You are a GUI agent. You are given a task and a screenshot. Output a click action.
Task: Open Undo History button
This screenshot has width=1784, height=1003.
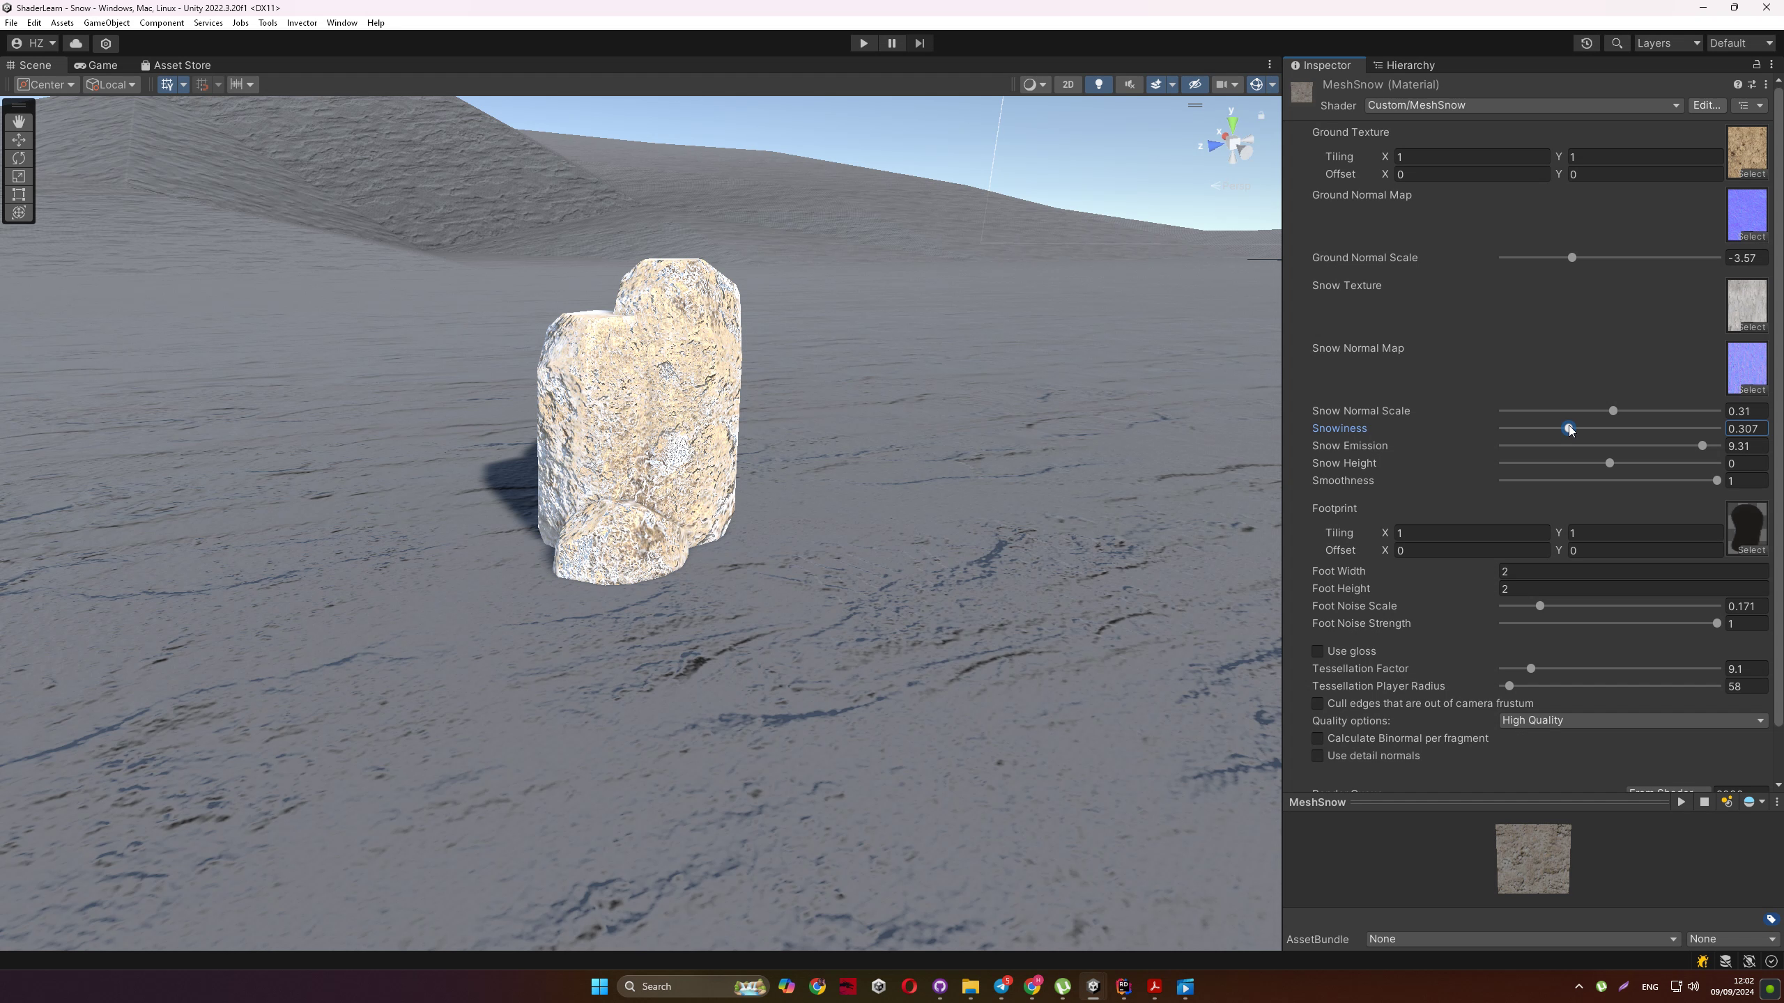(x=1587, y=43)
